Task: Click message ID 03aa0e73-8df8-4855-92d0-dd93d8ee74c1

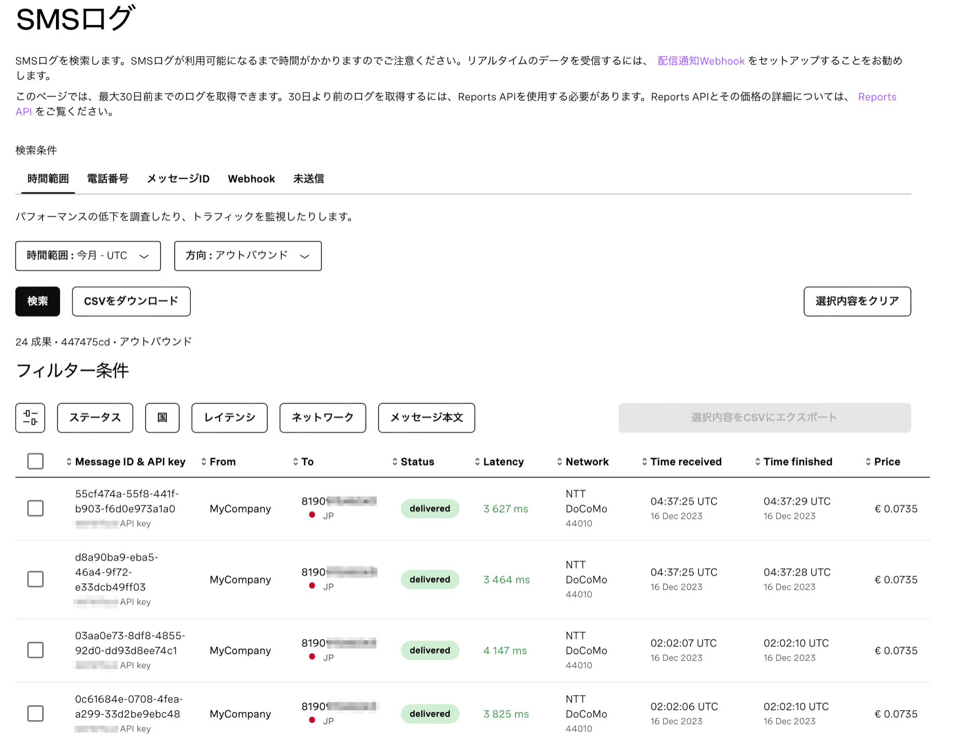Action: (x=130, y=643)
